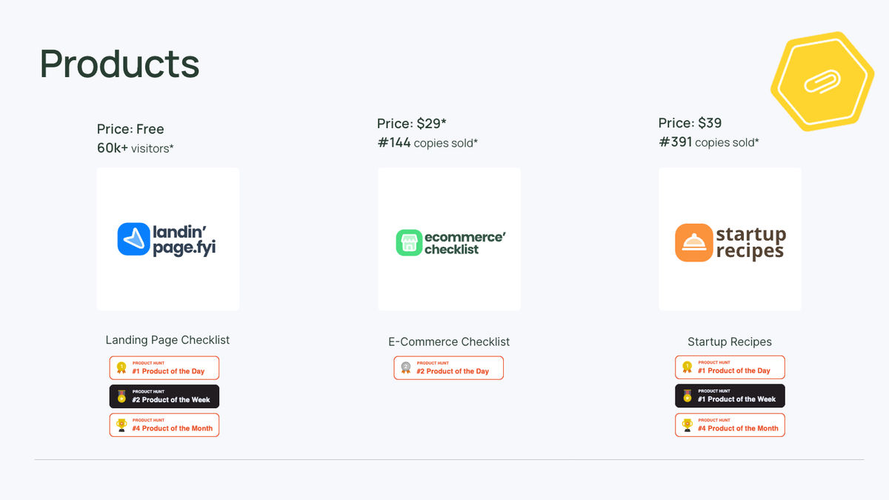Open Landing Page #4 Product of the Month badge

pyautogui.click(x=164, y=425)
